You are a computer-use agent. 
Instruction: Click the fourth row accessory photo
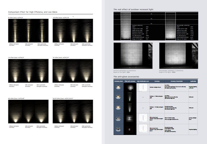[x=118, y=119]
